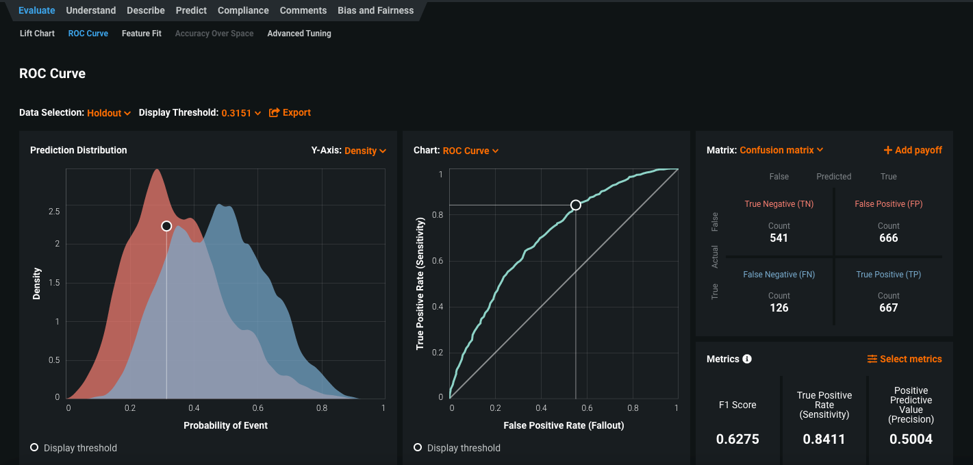Click threshold marker on Prediction Distribution chart
The width and height of the screenshot is (973, 465).
tap(166, 226)
